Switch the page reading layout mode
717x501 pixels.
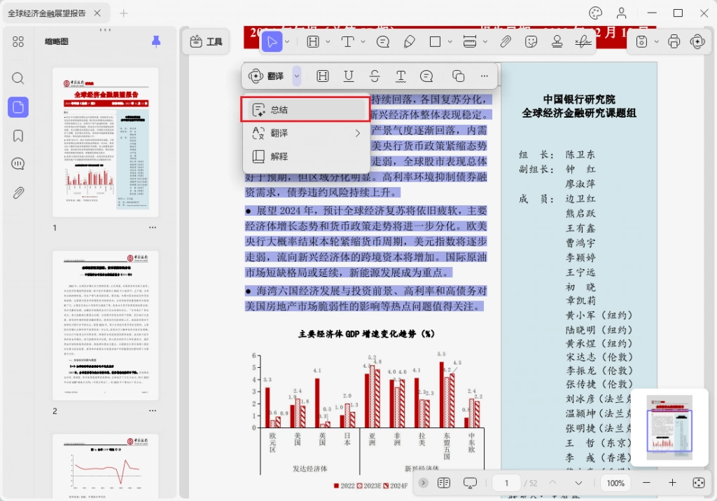point(444,483)
